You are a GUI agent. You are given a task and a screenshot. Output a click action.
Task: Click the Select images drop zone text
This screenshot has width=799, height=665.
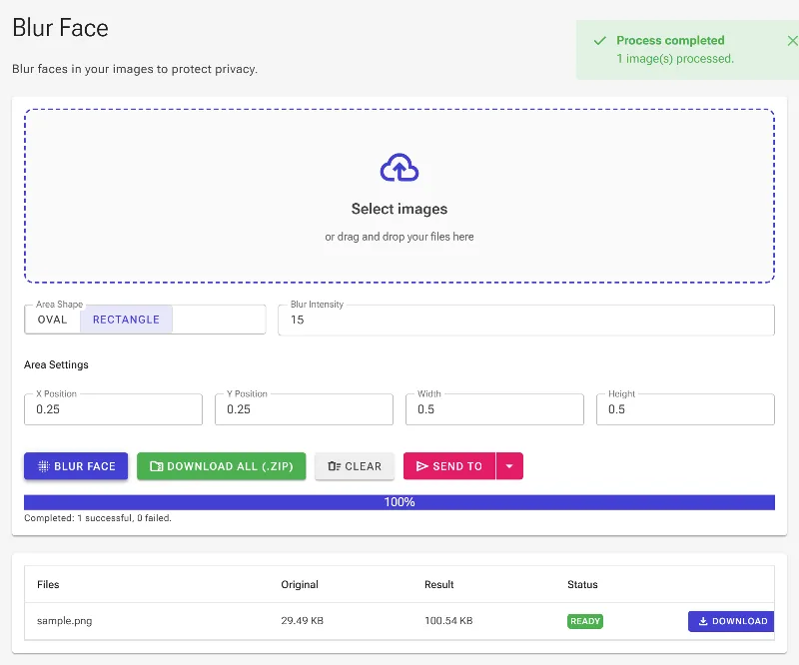pos(399,209)
